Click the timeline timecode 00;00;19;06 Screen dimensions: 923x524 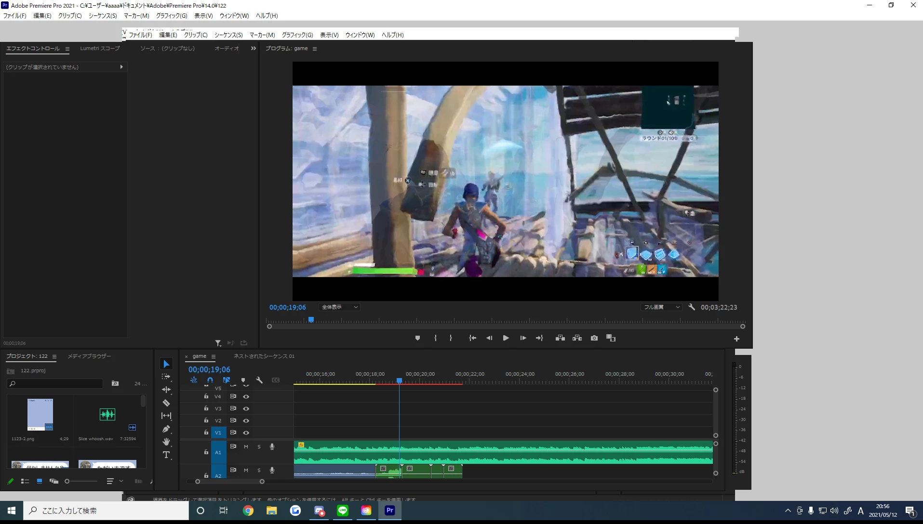pos(209,369)
